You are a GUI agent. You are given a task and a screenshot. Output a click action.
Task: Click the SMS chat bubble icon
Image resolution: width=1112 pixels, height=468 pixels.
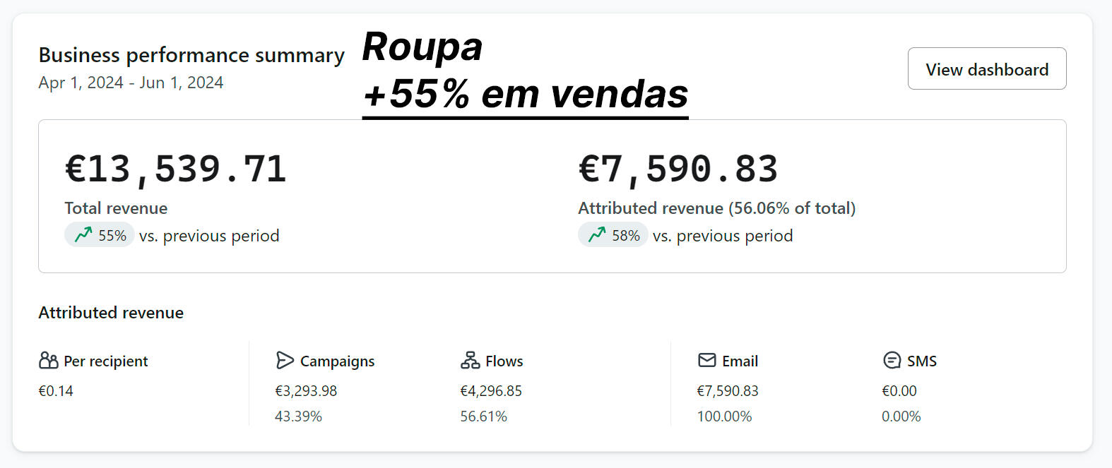click(892, 361)
